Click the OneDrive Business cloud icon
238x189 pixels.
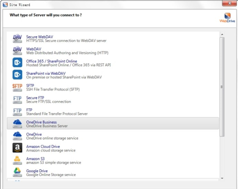pos(17,123)
